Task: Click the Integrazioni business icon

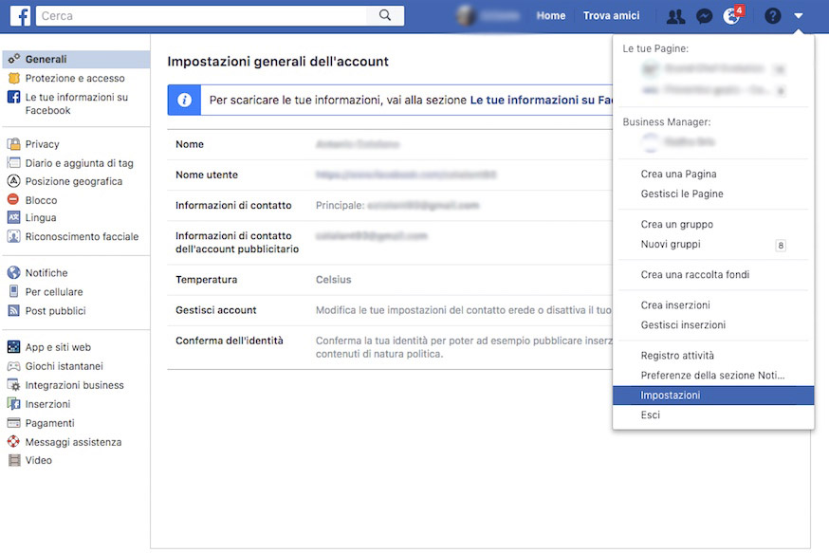Action: tap(14, 385)
